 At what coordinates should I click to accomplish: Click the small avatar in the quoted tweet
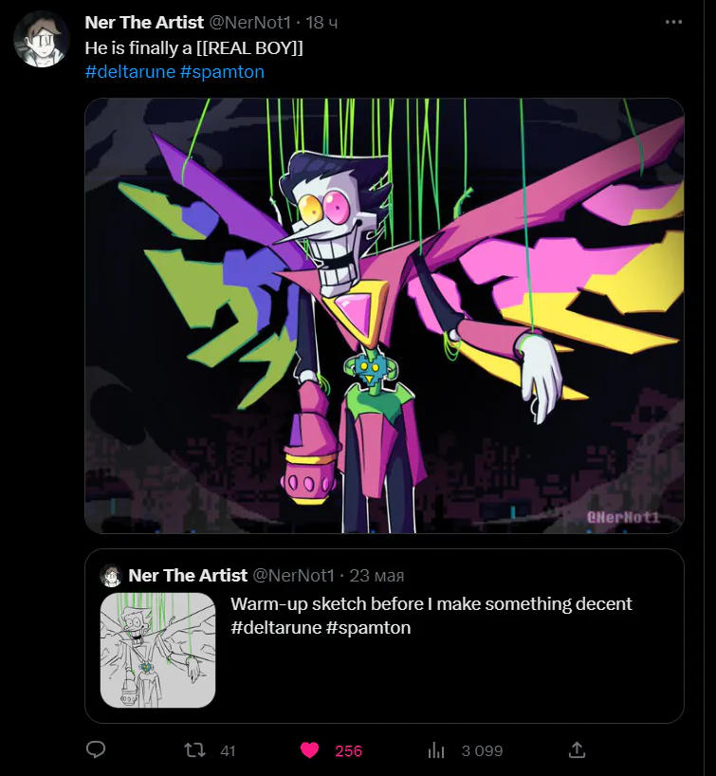pyautogui.click(x=112, y=575)
